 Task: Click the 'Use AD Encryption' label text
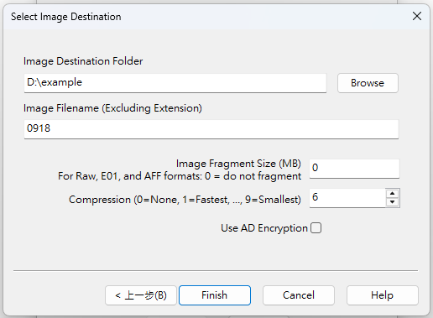click(264, 228)
